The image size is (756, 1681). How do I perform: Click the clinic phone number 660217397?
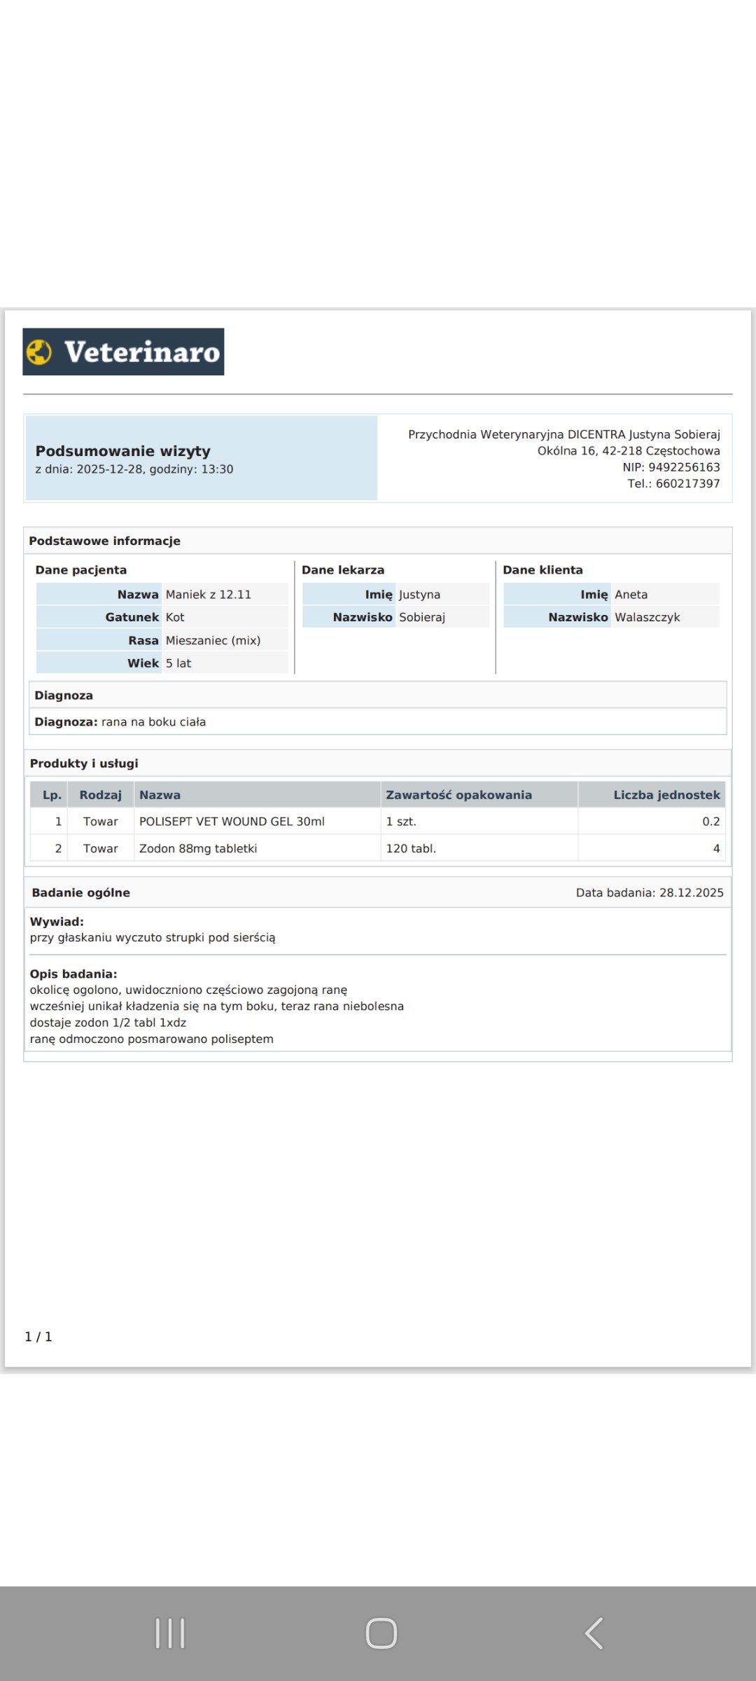[x=687, y=483]
